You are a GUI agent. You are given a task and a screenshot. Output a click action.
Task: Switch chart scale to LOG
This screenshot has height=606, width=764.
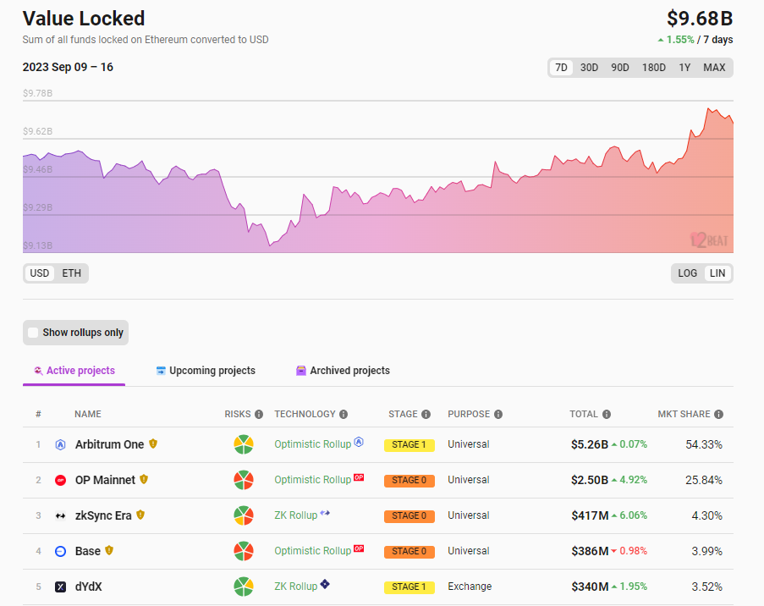coord(688,273)
